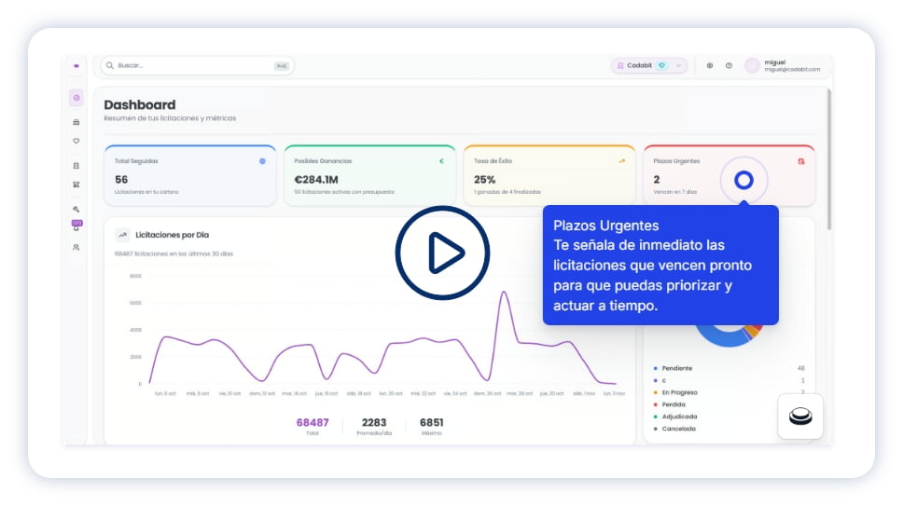
Task: Click the chart icon beside Licitaciones por Día
Action: click(122, 235)
